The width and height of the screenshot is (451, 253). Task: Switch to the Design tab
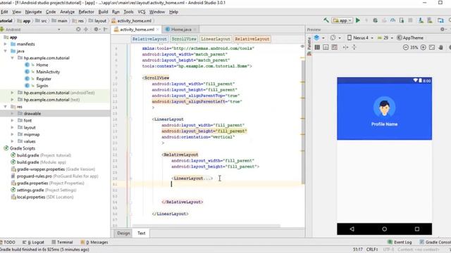point(123,233)
